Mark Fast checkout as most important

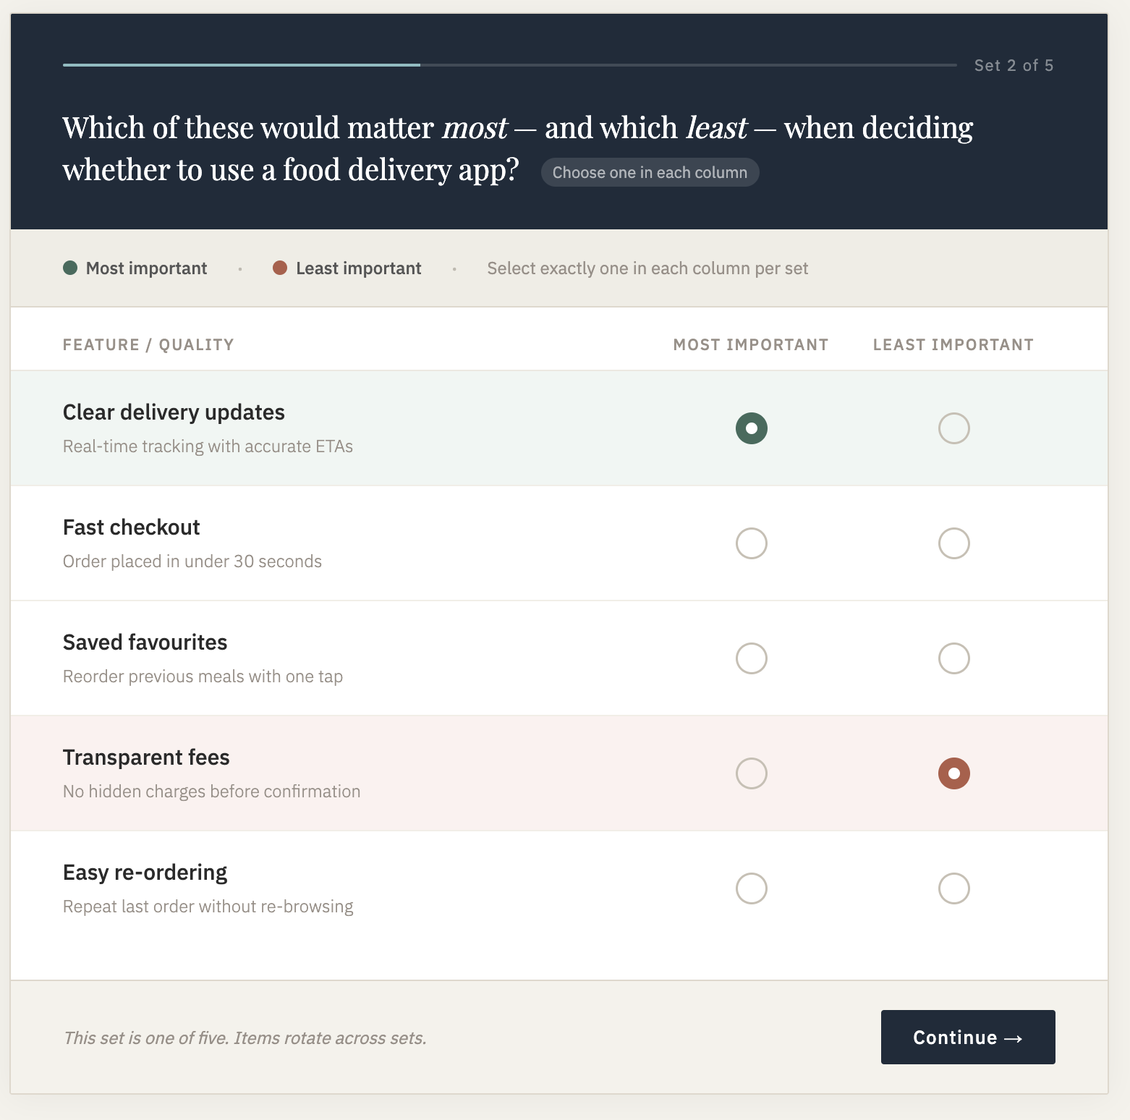click(751, 543)
